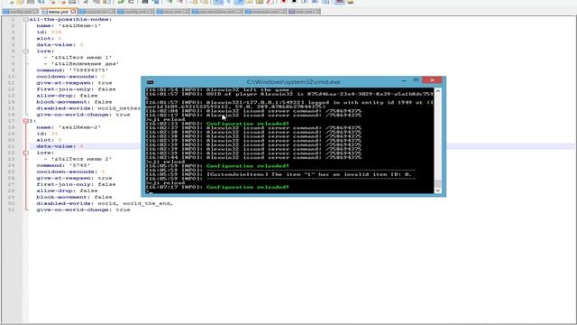Click line number 1 in the margin

pos(13,19)
